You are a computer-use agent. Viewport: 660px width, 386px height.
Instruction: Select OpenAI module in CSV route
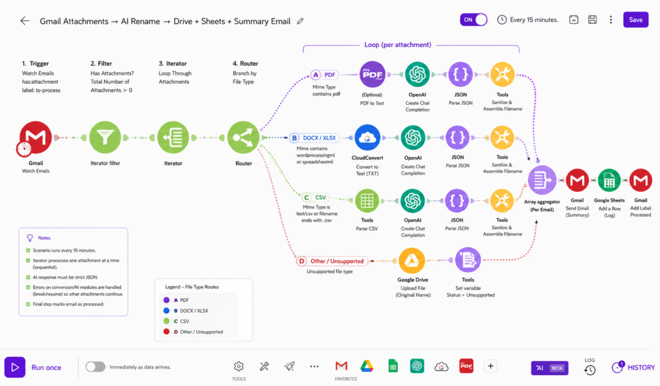click(x=412, y=201)
